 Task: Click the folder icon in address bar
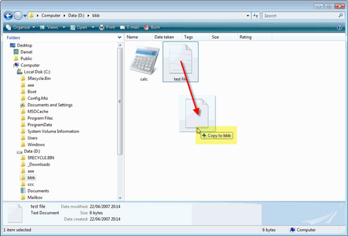pyautogui.click(x=32, y=15)
